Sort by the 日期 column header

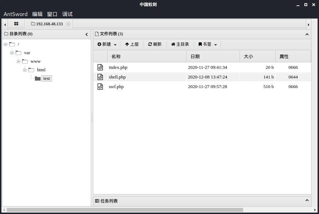coord(213,56)
